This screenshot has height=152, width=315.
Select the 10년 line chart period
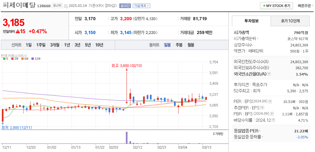[x=99, y=45]
